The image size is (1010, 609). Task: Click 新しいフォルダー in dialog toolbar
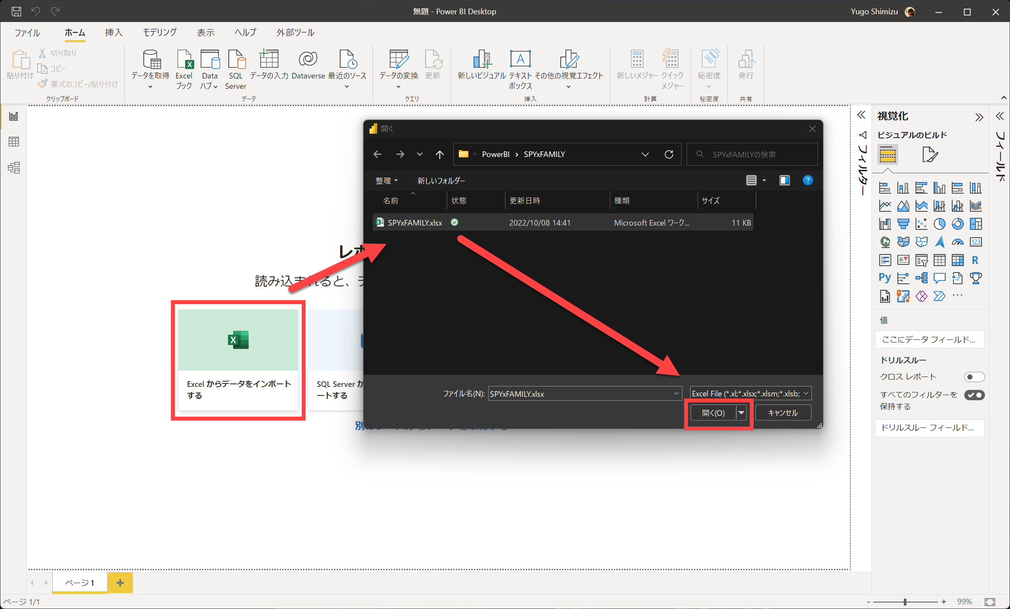coord(441,181)
